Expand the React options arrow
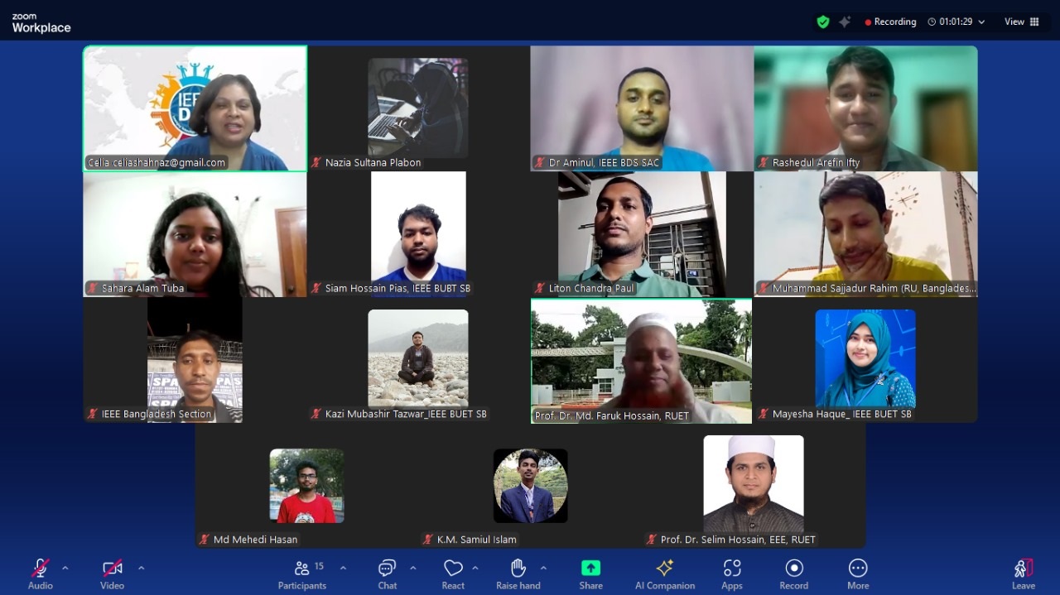Viewport: 1060px width, 595px height. 475,568
